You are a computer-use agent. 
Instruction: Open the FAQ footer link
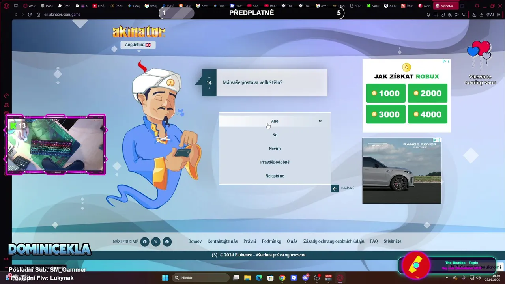coord(374,241)
